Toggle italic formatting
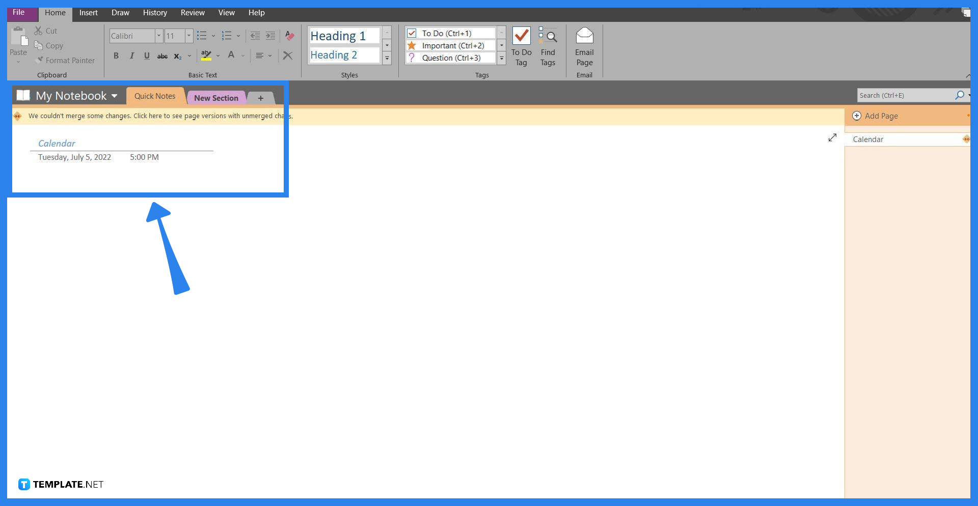Screen dimensions: 978x506 (x=131, y=55)
